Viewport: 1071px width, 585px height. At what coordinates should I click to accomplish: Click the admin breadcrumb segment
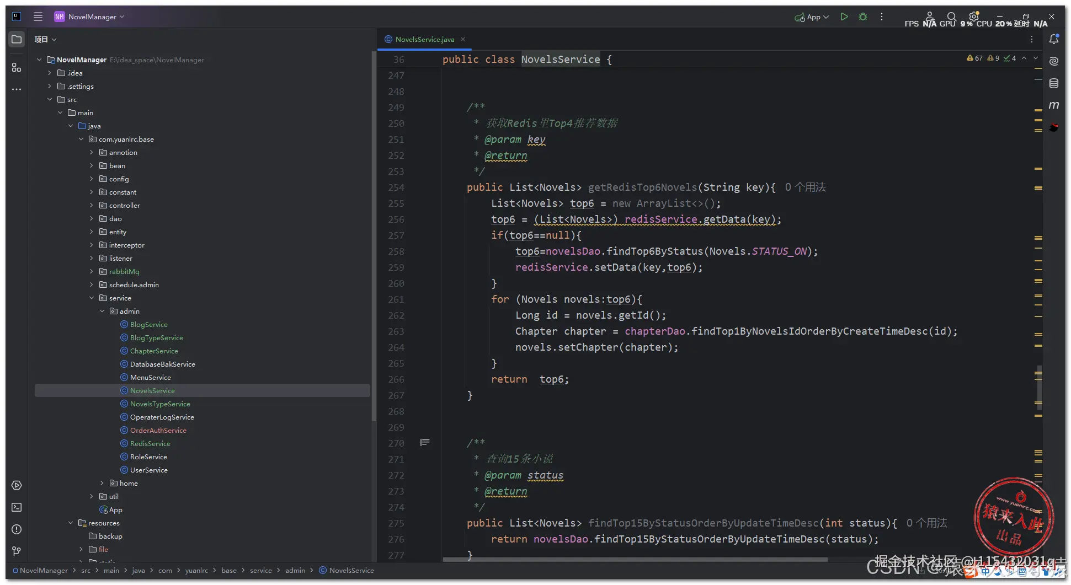click(295, 571)
